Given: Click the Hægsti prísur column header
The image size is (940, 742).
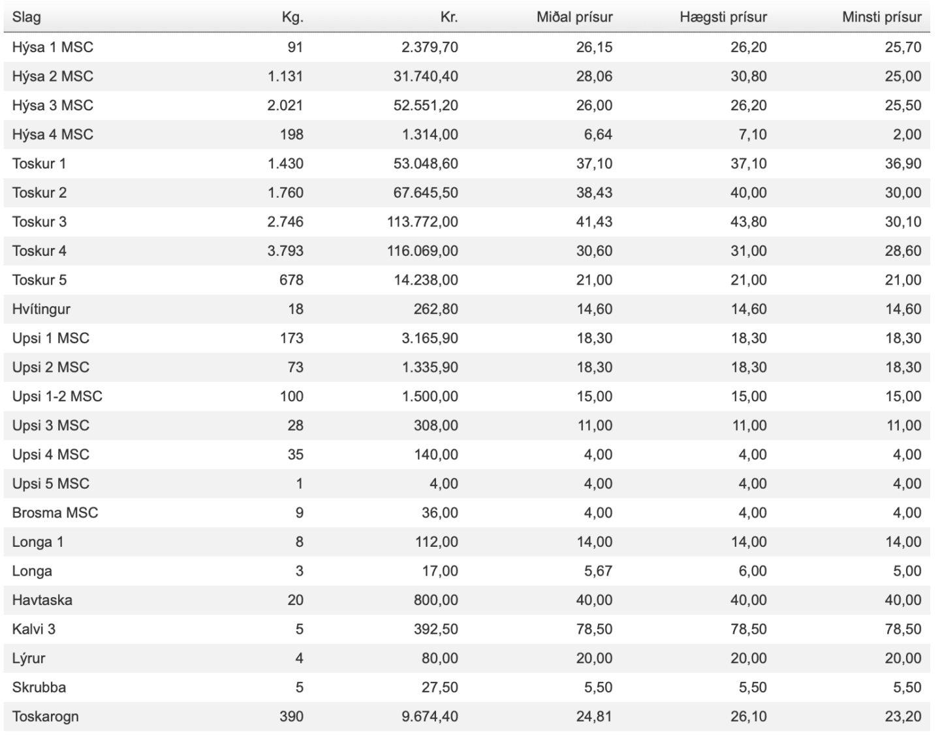Looking at the screenshot, I should 723,18.
